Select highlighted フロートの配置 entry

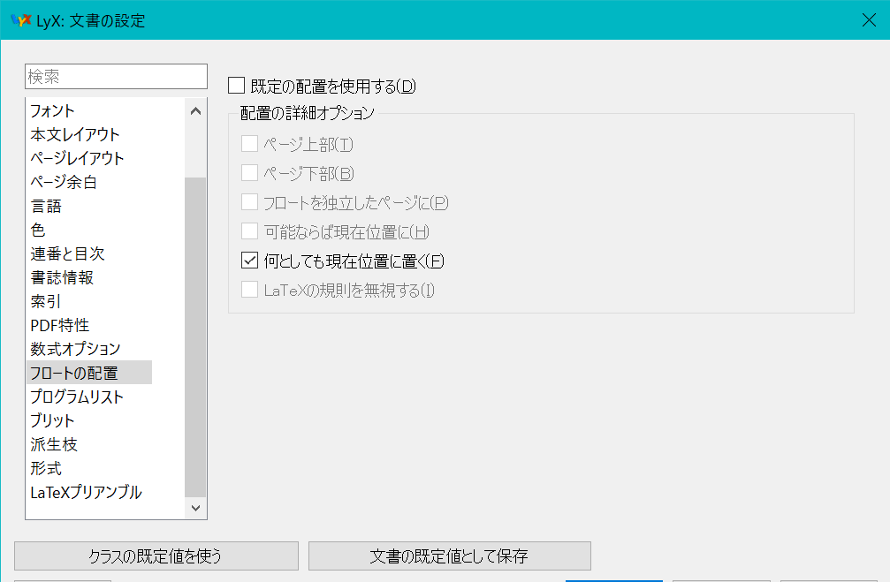point(89,373)
